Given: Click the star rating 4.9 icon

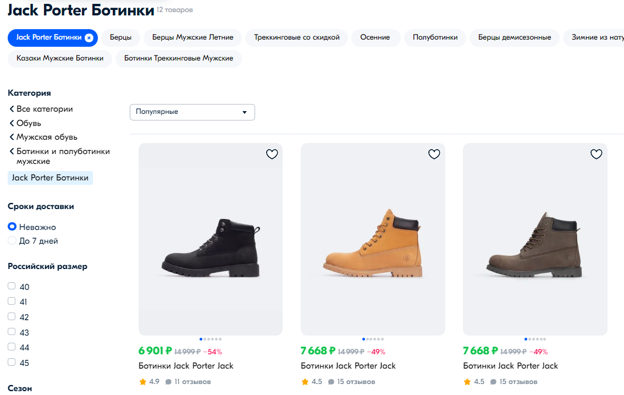Looking at the screenshot, I should click(143, 382).
